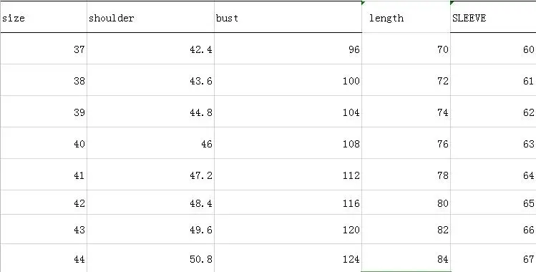Viewport: 536px width, 272px height.
Task: Select the cell with shoulder value 46
Action: click(150, 143)
